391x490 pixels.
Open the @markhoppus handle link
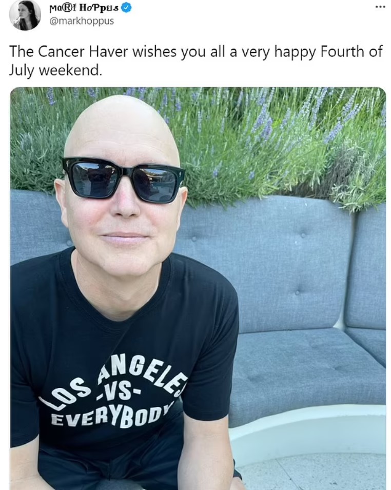tap(82, 21)
